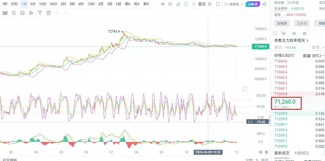Open the 数量 (BTC) unit dropdown
Viewport: 325px width, 161px height.
[x=314, y=56]
